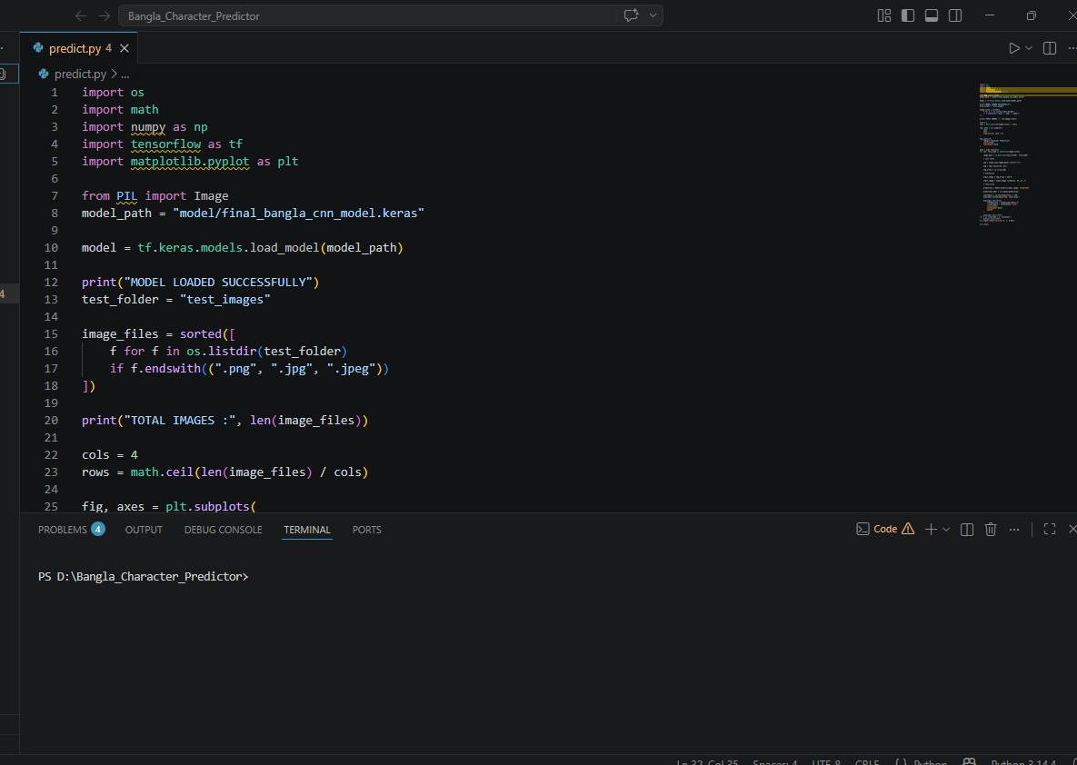
Task: Click "load_model" on line 10
Action: tap(284, 247)
